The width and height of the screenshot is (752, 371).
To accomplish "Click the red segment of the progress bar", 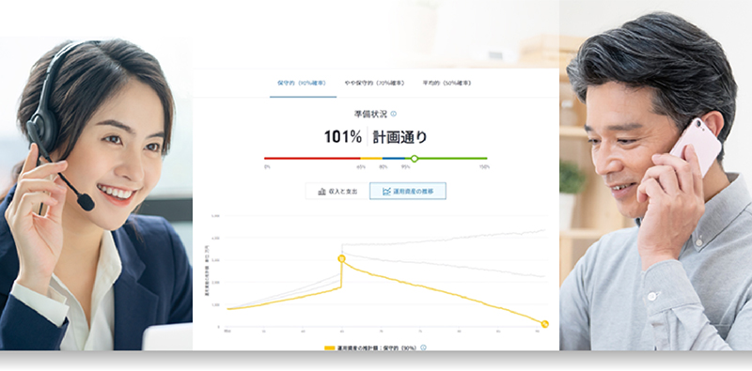I will (312, 158).
